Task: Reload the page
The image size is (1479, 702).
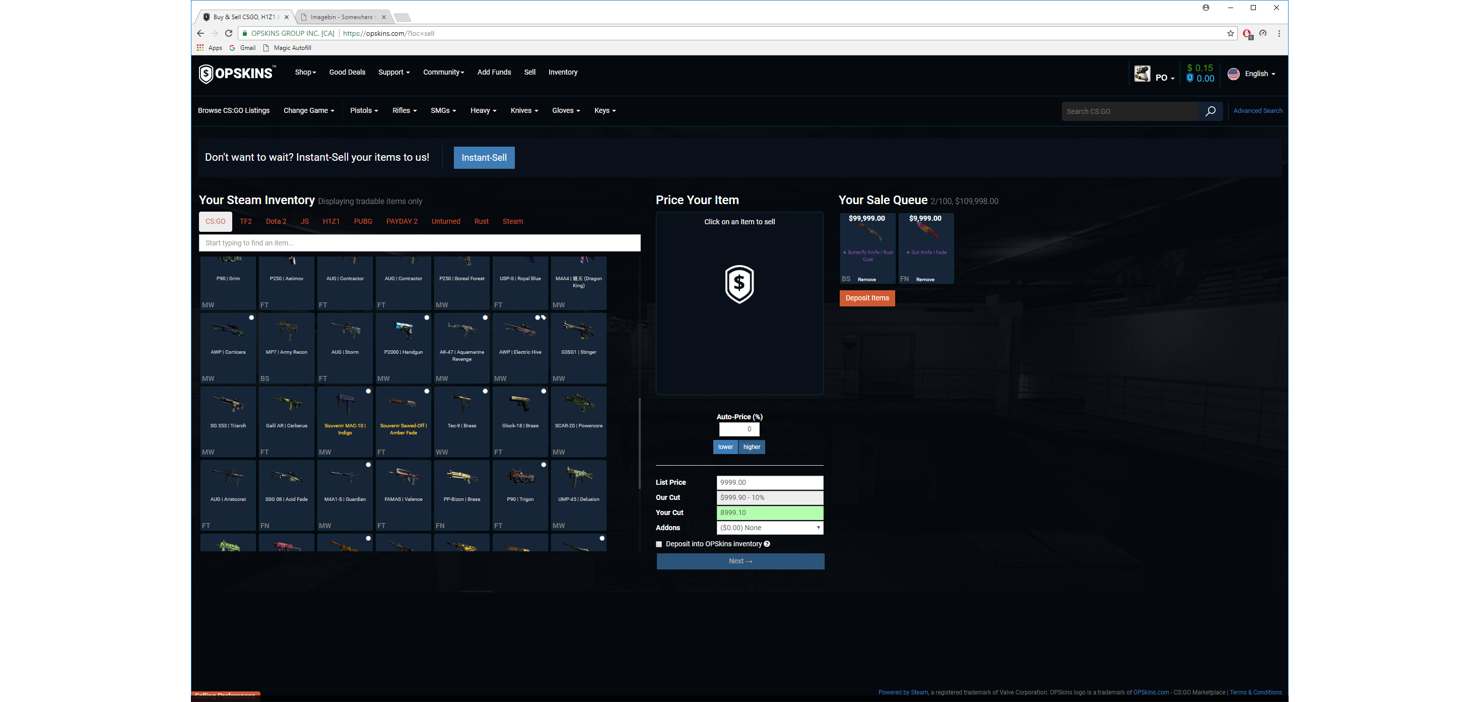Action: pyautogui.click(x=229, y=33)
